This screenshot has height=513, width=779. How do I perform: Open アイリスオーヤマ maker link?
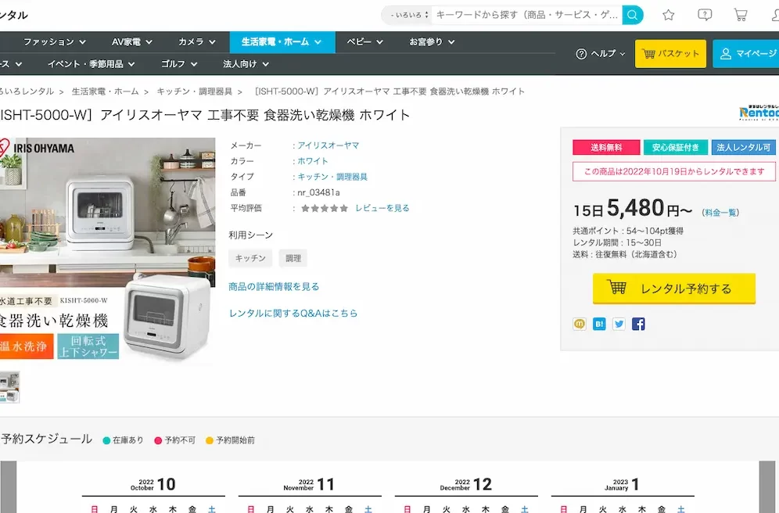[x=328, y=145]
